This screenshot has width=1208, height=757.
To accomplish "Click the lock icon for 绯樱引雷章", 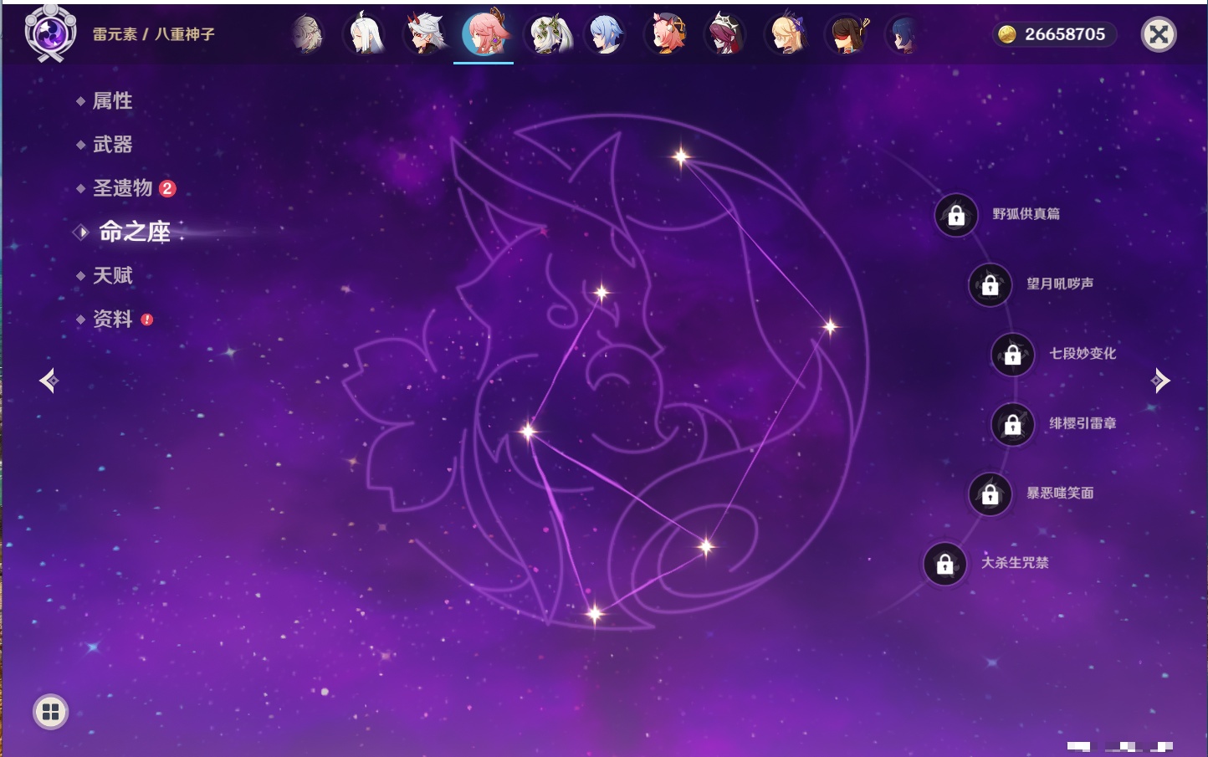I will pyautogui.click(x=1012, y=425).
